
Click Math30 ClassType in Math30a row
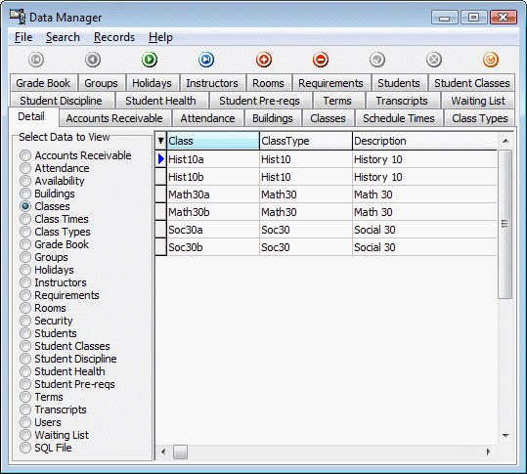[x=306, y=194]
